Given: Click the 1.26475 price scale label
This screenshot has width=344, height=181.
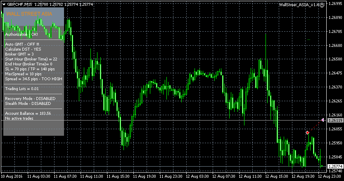Looking at the screenshot, I should 335,73.
